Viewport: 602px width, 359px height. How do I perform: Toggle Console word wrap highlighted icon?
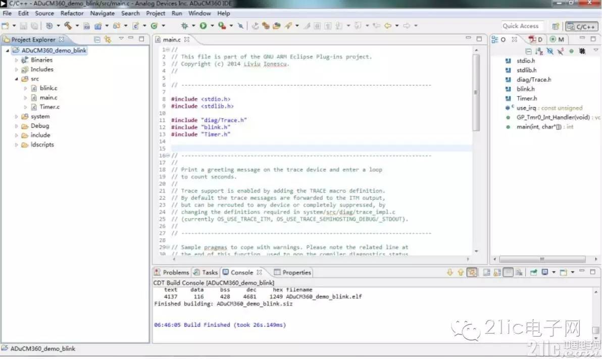(472, 272)
